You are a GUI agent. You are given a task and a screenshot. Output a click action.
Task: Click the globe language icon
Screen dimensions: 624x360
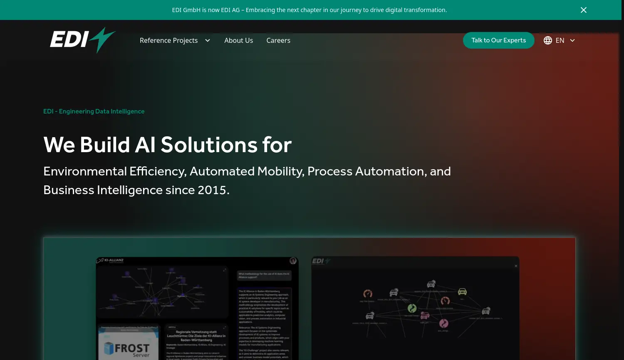(547, 40)
